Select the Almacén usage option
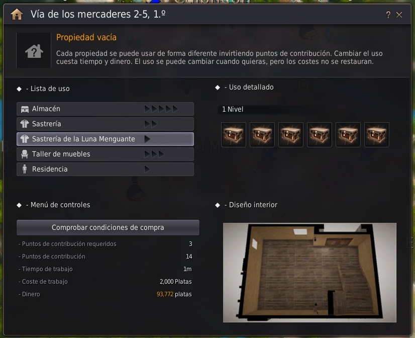Viewport: 415px width, 338px height. [x=105, y=109]
